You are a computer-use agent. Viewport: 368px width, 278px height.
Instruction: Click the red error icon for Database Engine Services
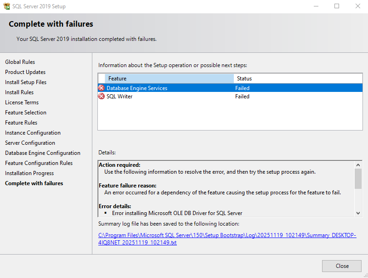102,88
